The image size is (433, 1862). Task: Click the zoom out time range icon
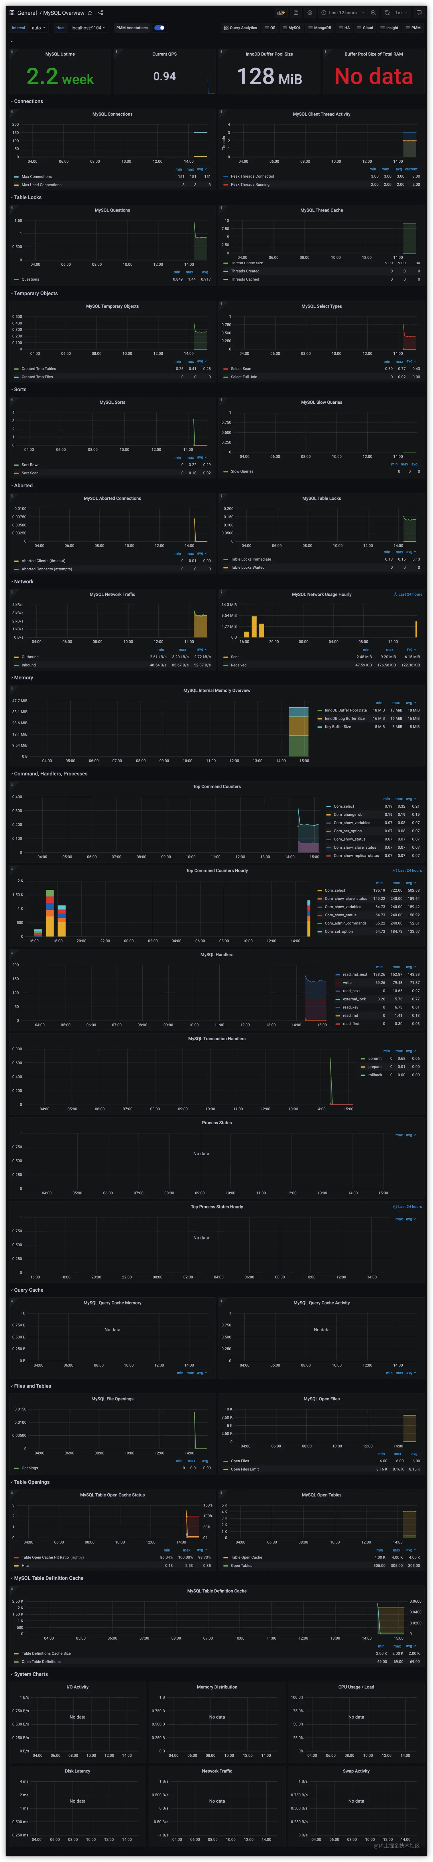373,12
